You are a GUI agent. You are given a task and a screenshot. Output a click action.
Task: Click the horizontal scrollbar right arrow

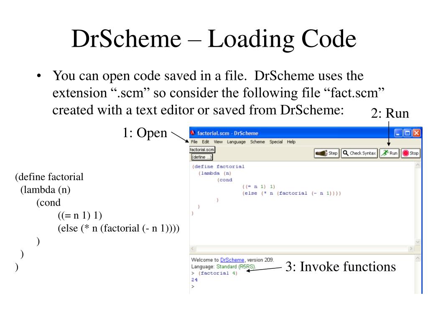tap(411, 248)
